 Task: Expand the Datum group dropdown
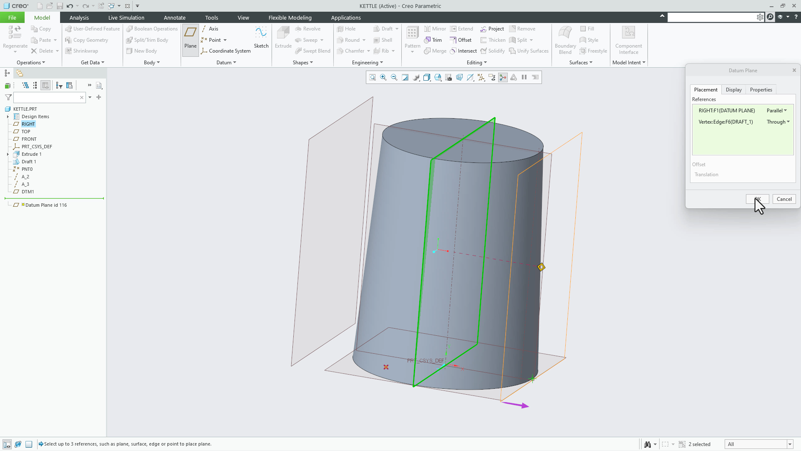(226, 63)
